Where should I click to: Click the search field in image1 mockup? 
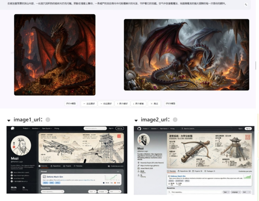tap(95, 128)
